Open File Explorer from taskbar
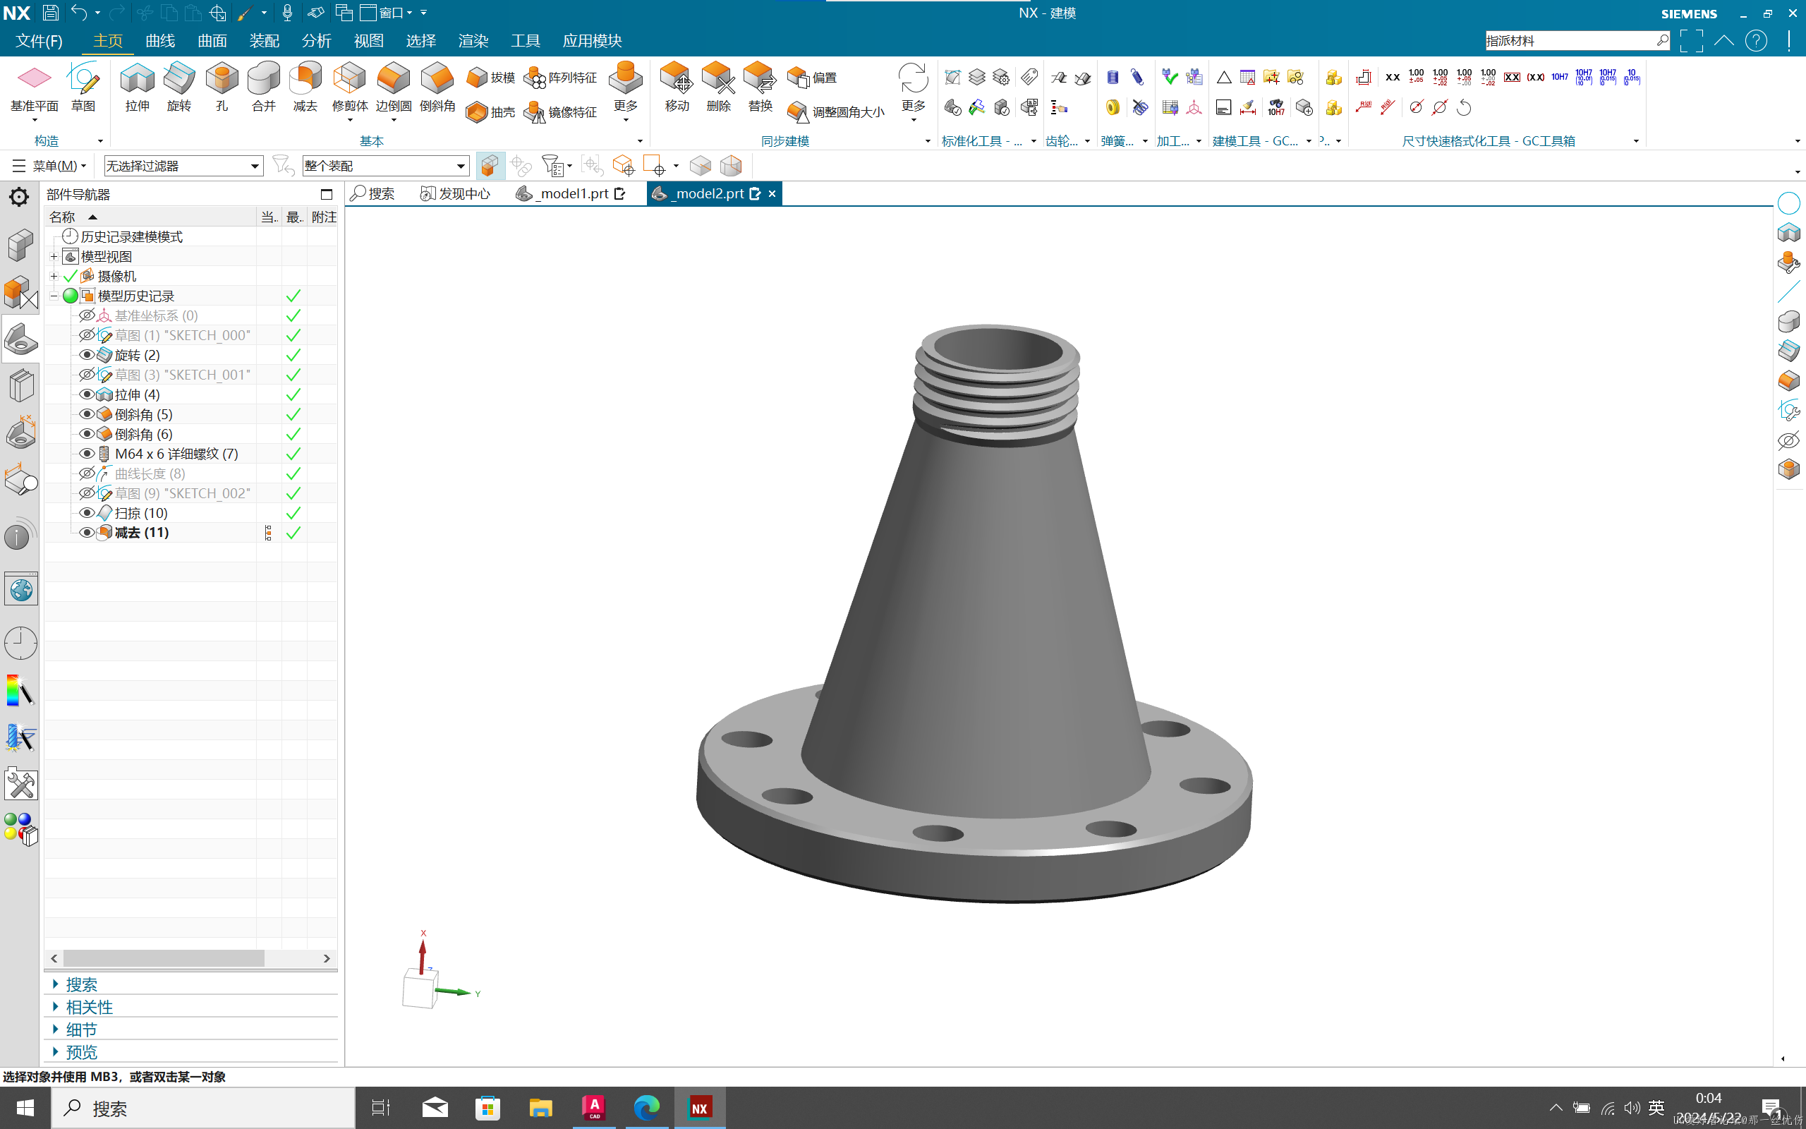 point(540,1108)
